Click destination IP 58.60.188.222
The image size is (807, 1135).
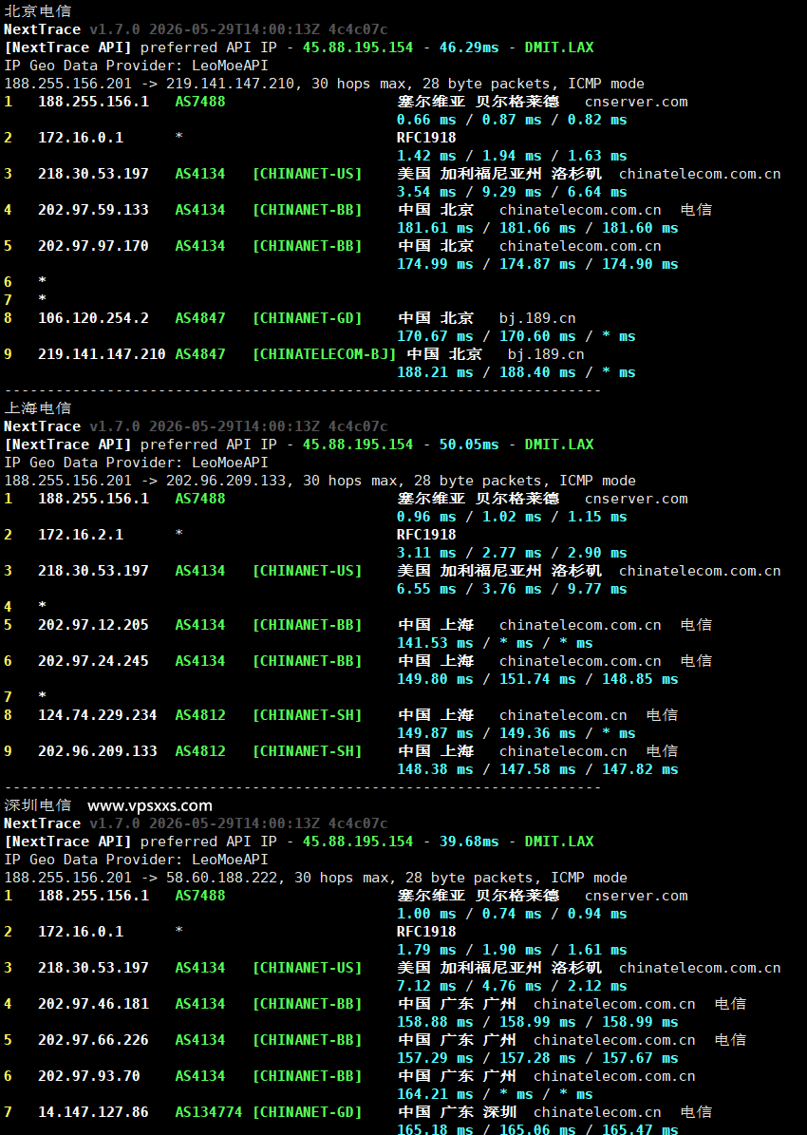click(x=221, y=878)
